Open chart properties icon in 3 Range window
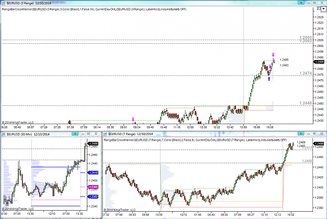The image size is (327, 219). click(x=319, y=8)
